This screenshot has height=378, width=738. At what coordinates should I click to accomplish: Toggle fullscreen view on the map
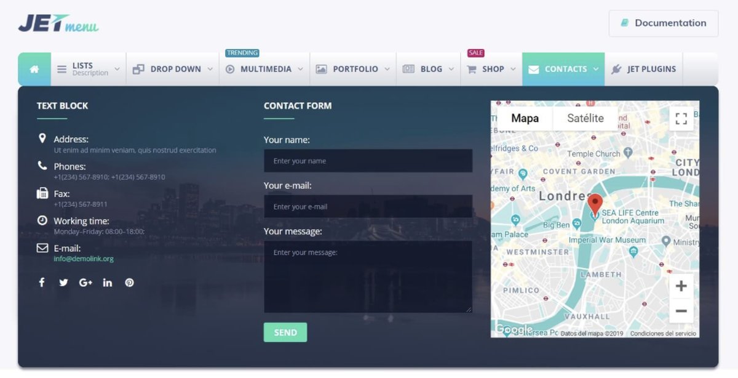(681, 119)
